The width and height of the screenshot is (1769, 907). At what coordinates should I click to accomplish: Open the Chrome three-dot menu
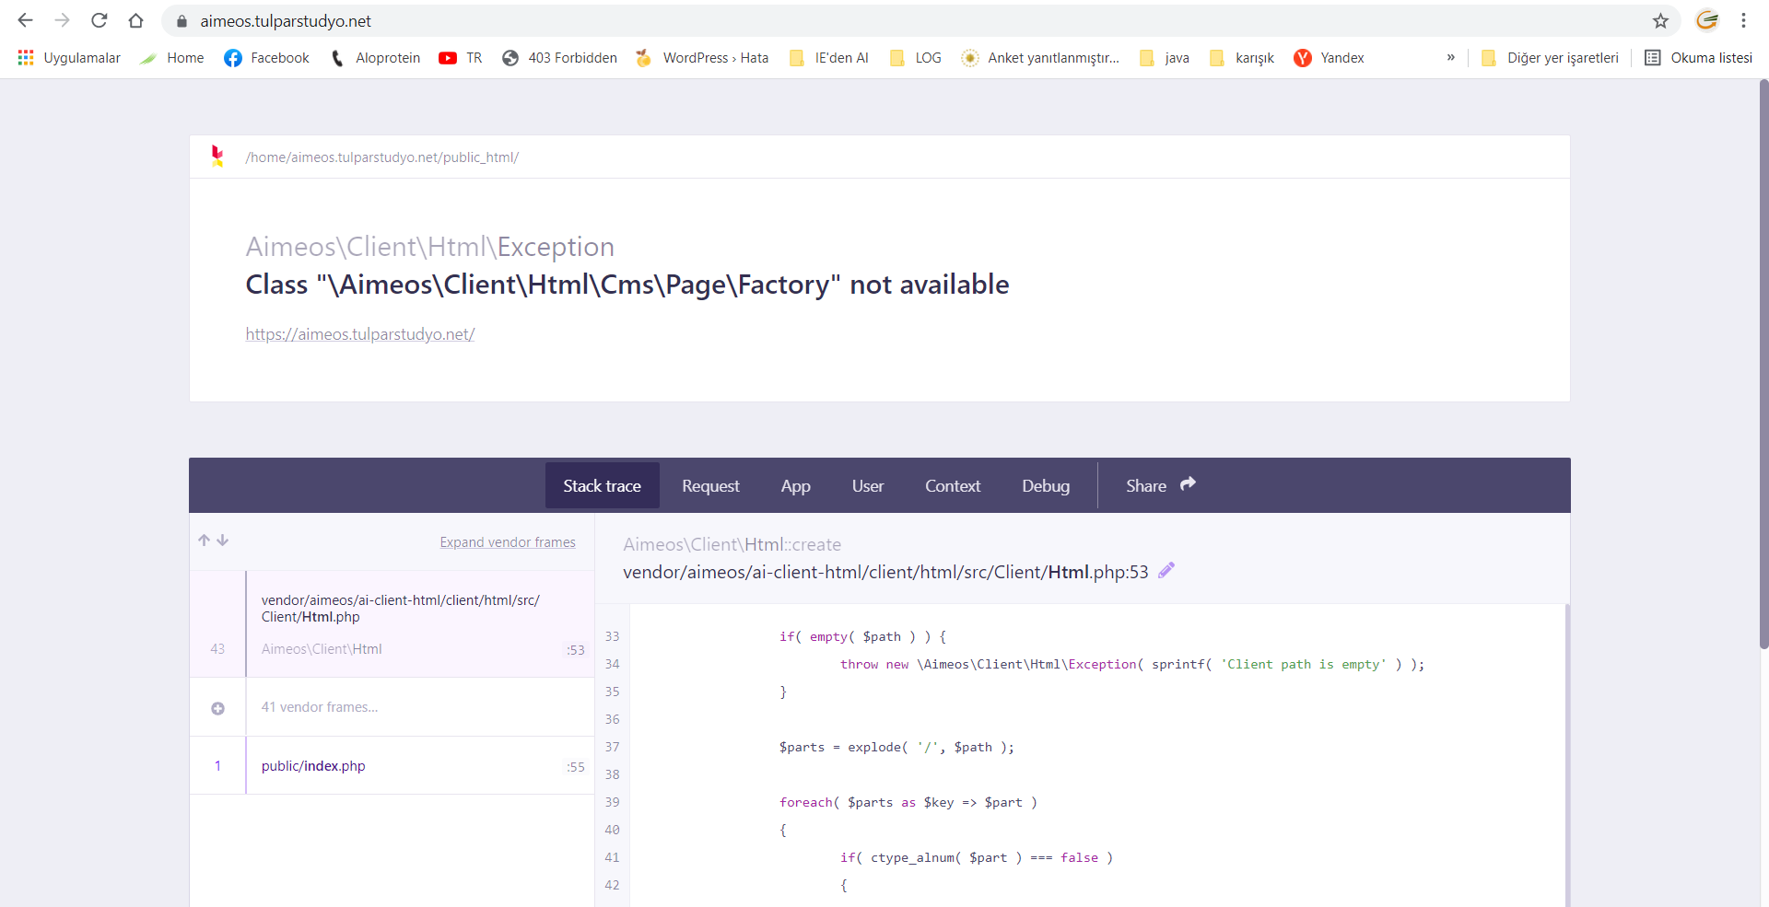[x=1743, y=20]
